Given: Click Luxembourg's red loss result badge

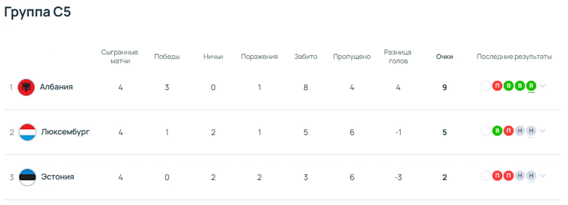Looking at the screenshot, I should coord(508,131).
